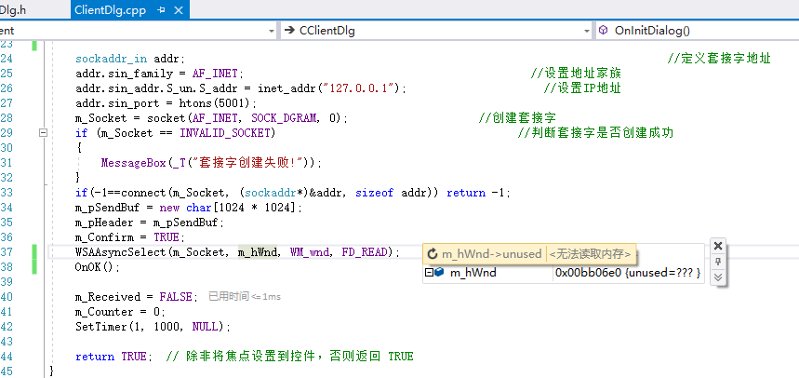Select the m_hWnd name in the datatip row

473,273
